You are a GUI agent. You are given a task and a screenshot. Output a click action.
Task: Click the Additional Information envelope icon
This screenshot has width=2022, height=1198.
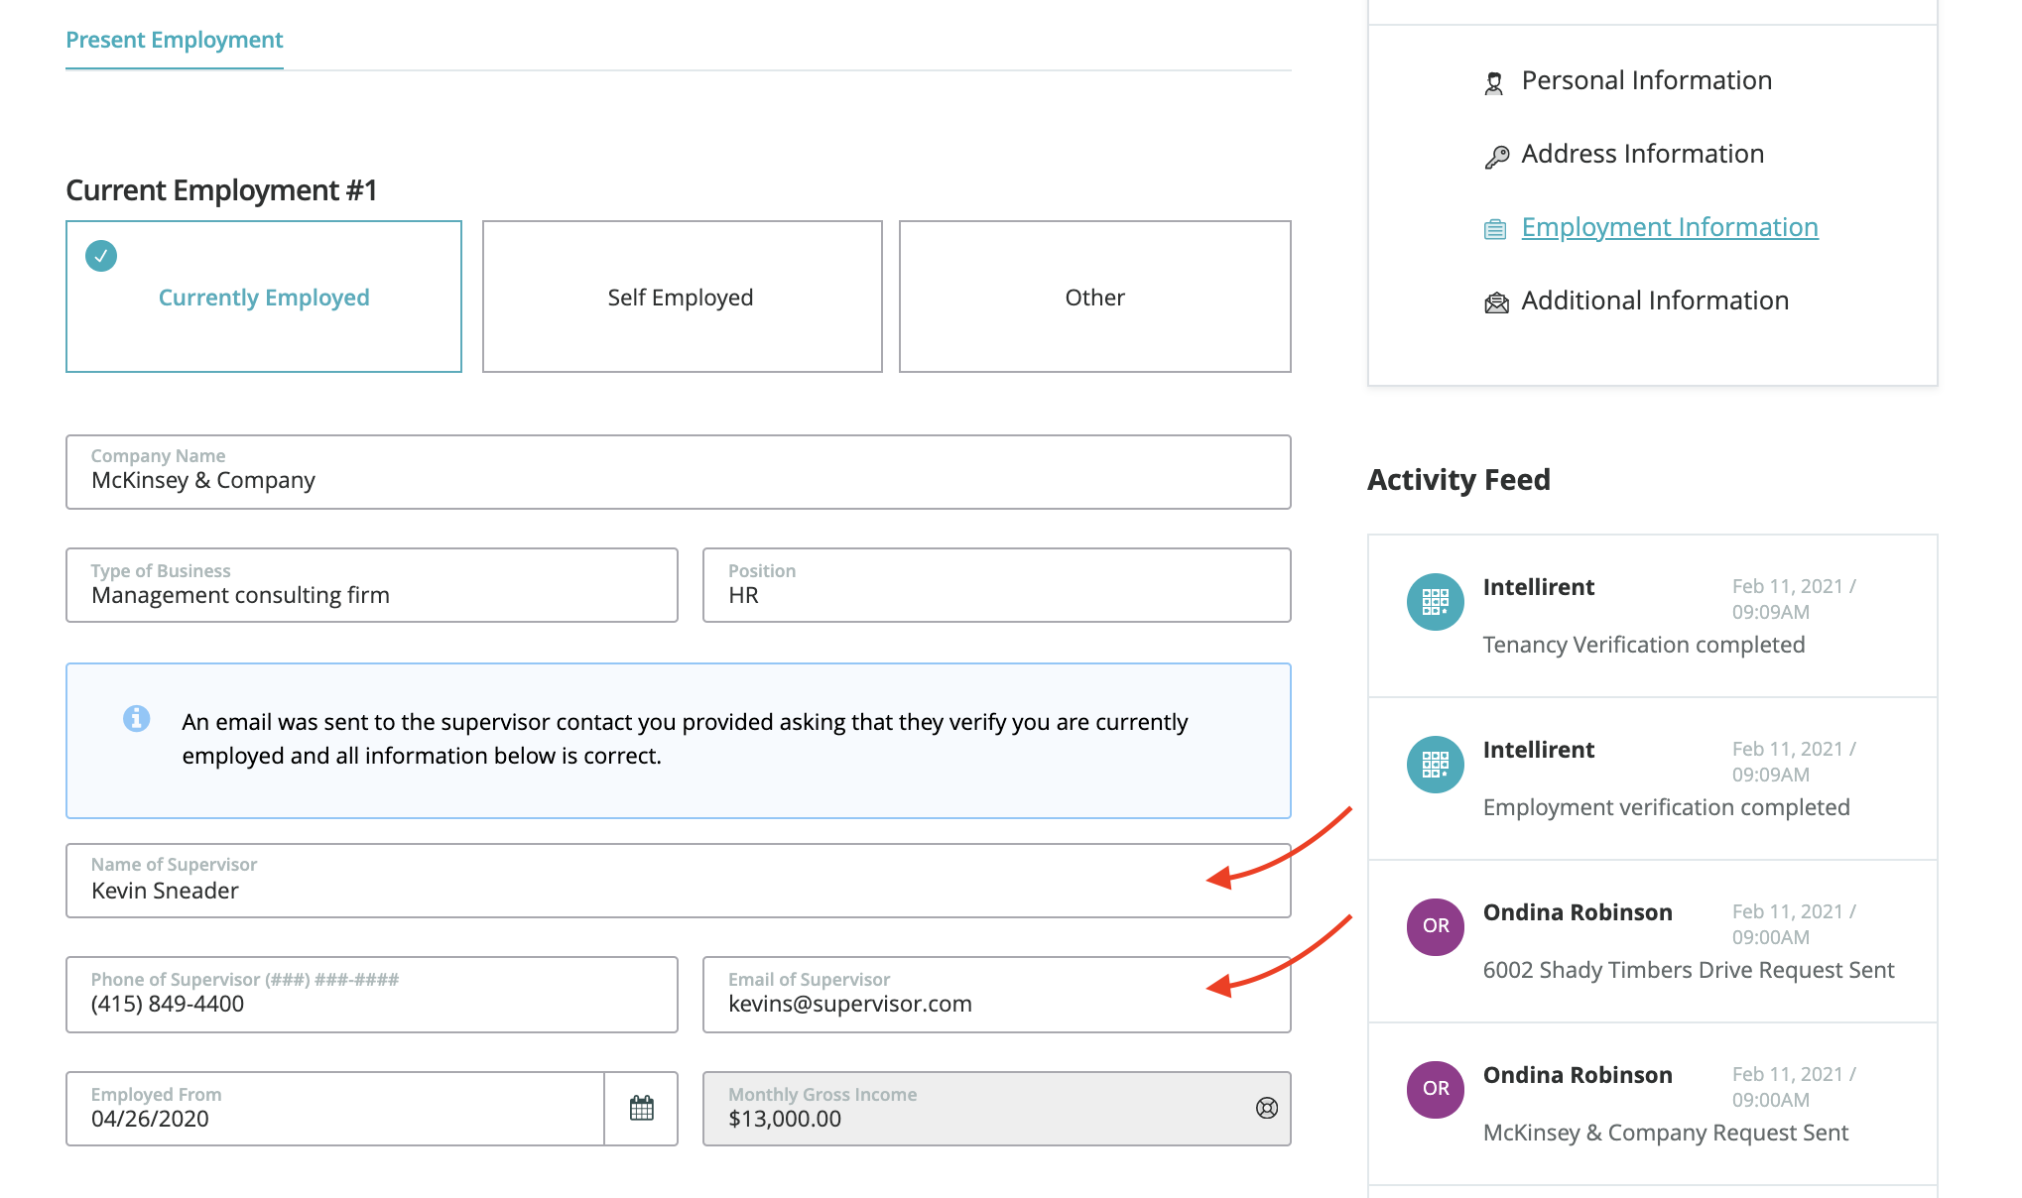1496,302
